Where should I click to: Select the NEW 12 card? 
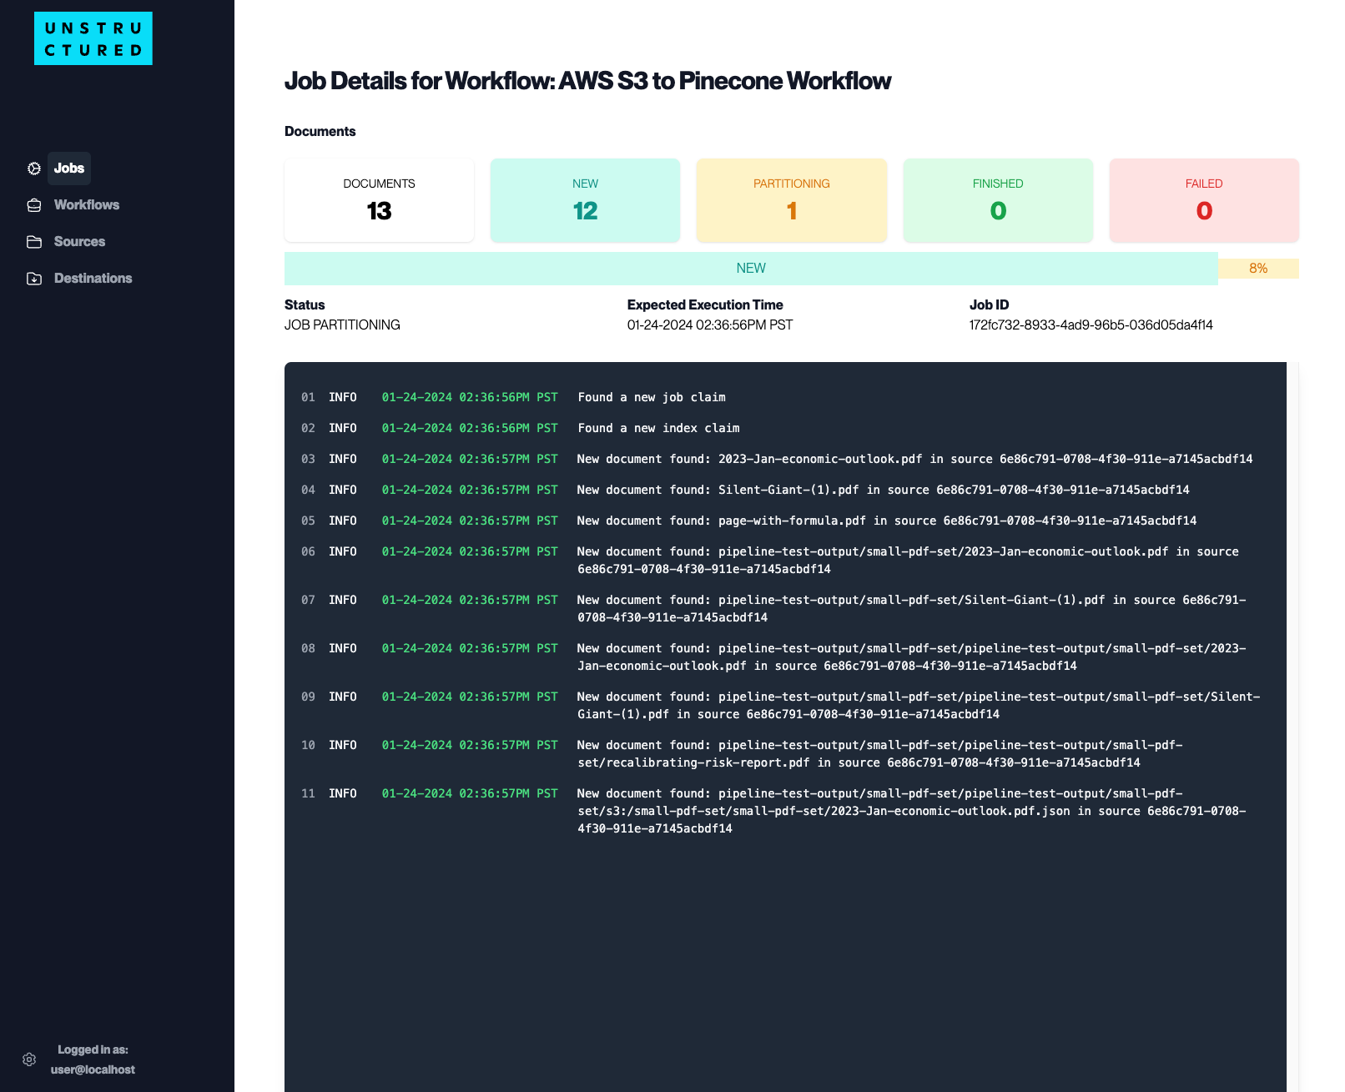(586, 200)
